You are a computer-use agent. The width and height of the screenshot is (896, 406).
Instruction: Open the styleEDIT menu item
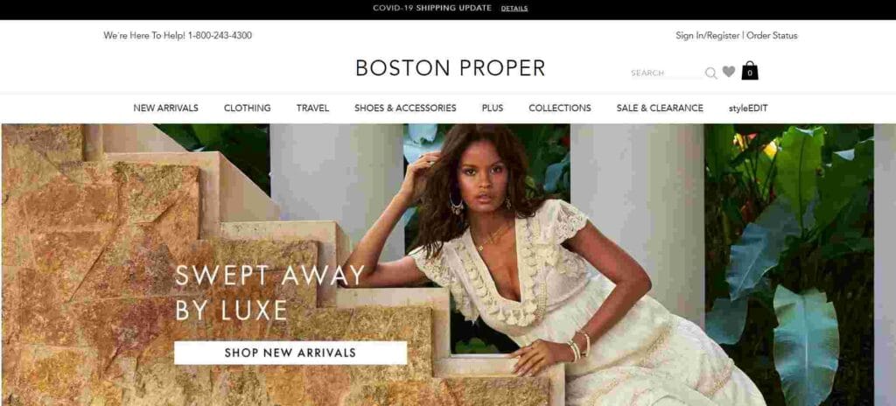point(748,108)
